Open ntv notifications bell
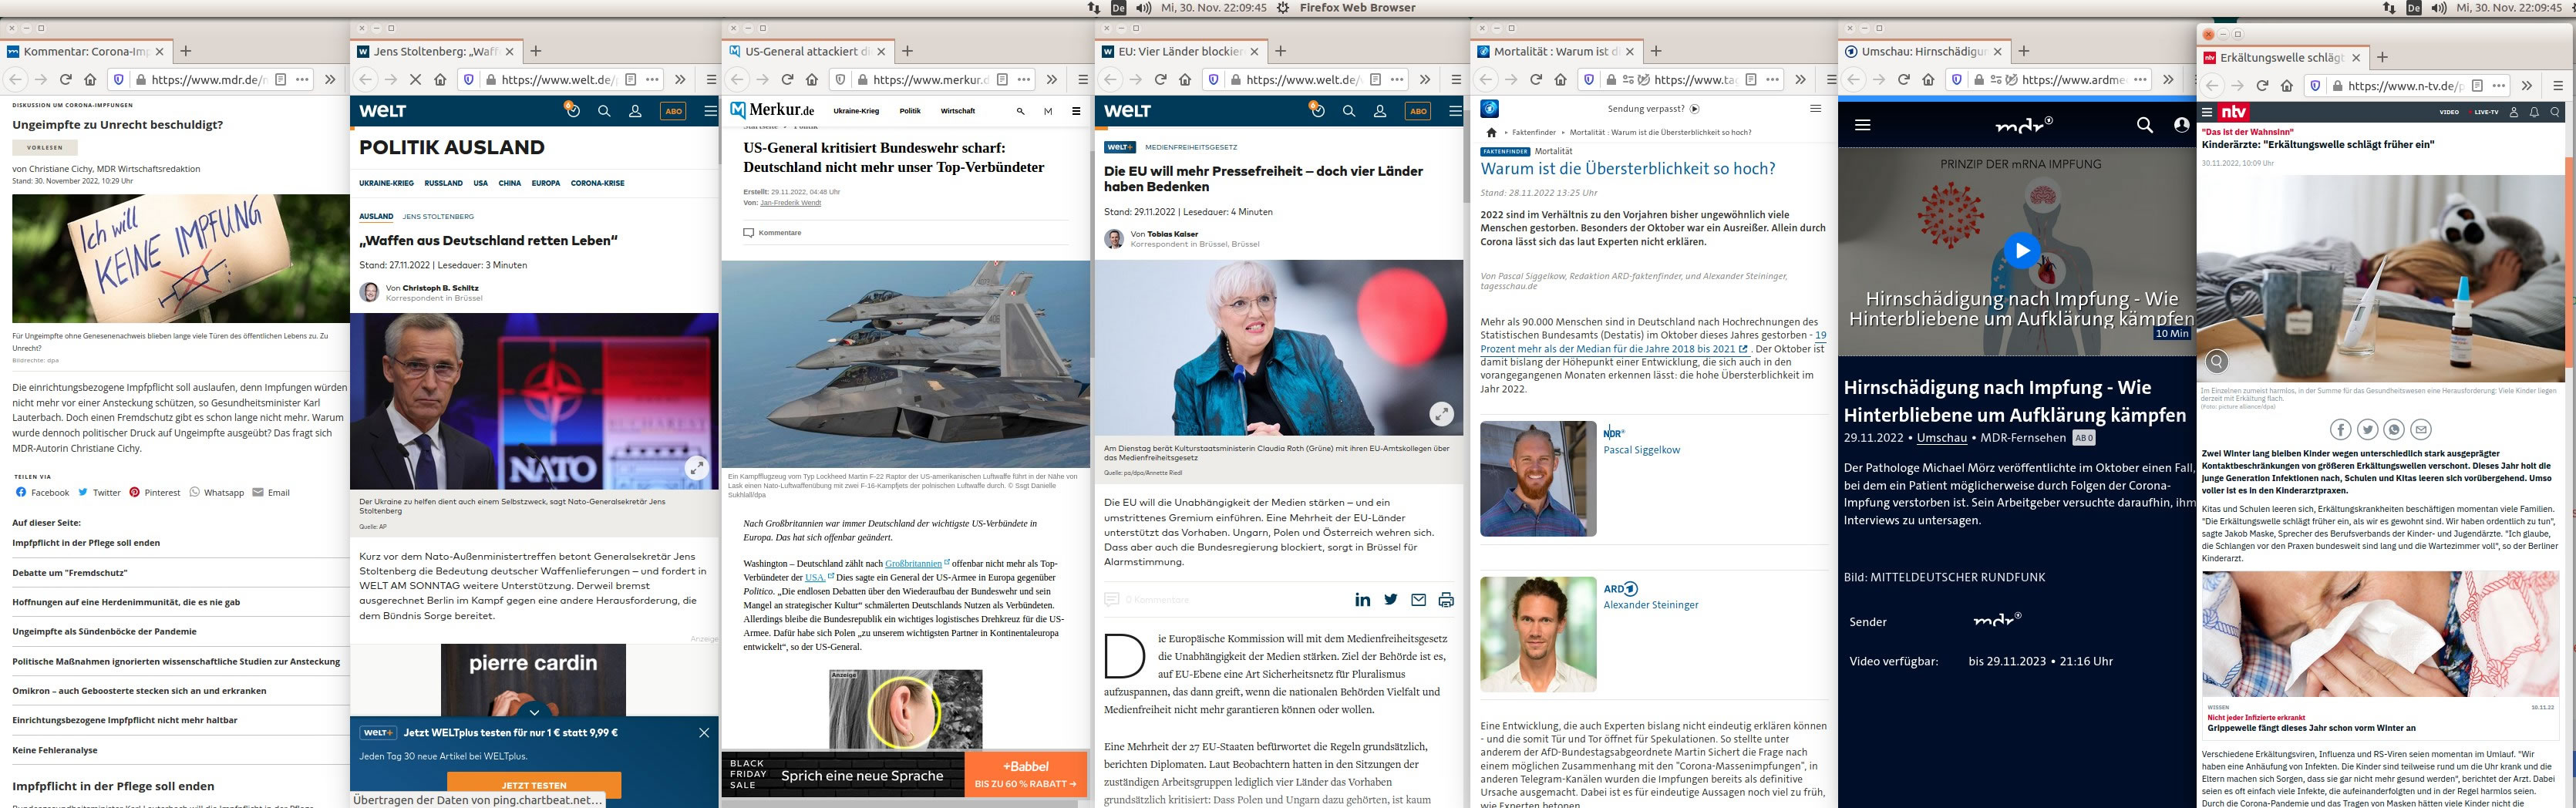2576x808 pixels. click(2534, 112)
